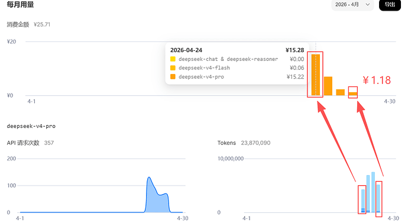Select the ¥25.71 total spend value

[x=42, y=24]
